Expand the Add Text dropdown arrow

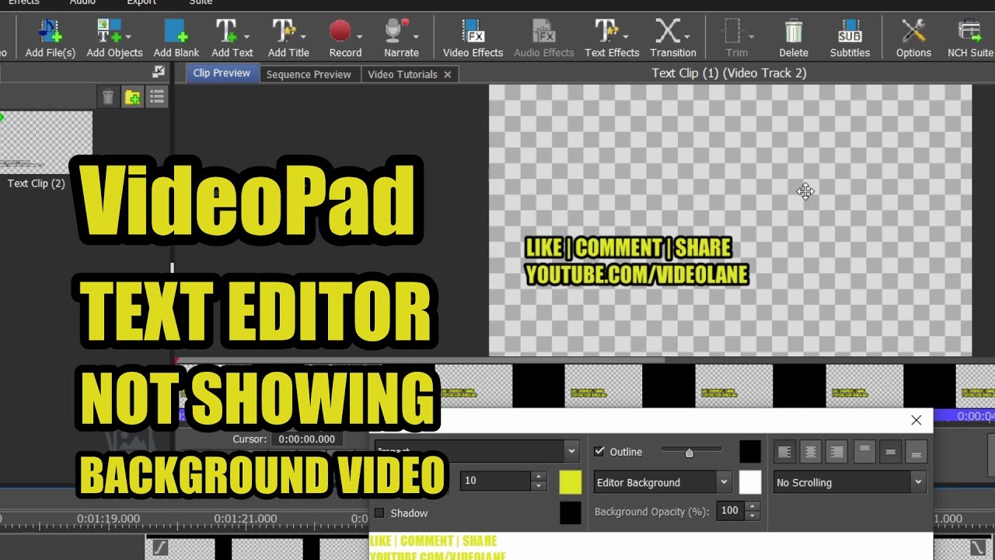246,36
